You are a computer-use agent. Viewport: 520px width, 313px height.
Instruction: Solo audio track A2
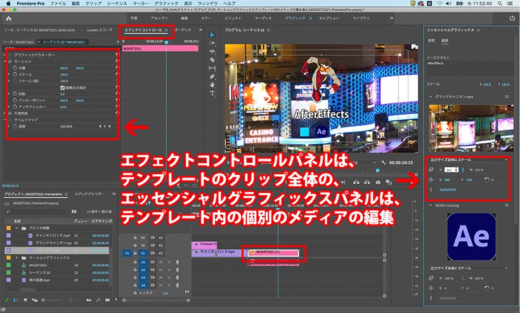[x=169, y=270]
